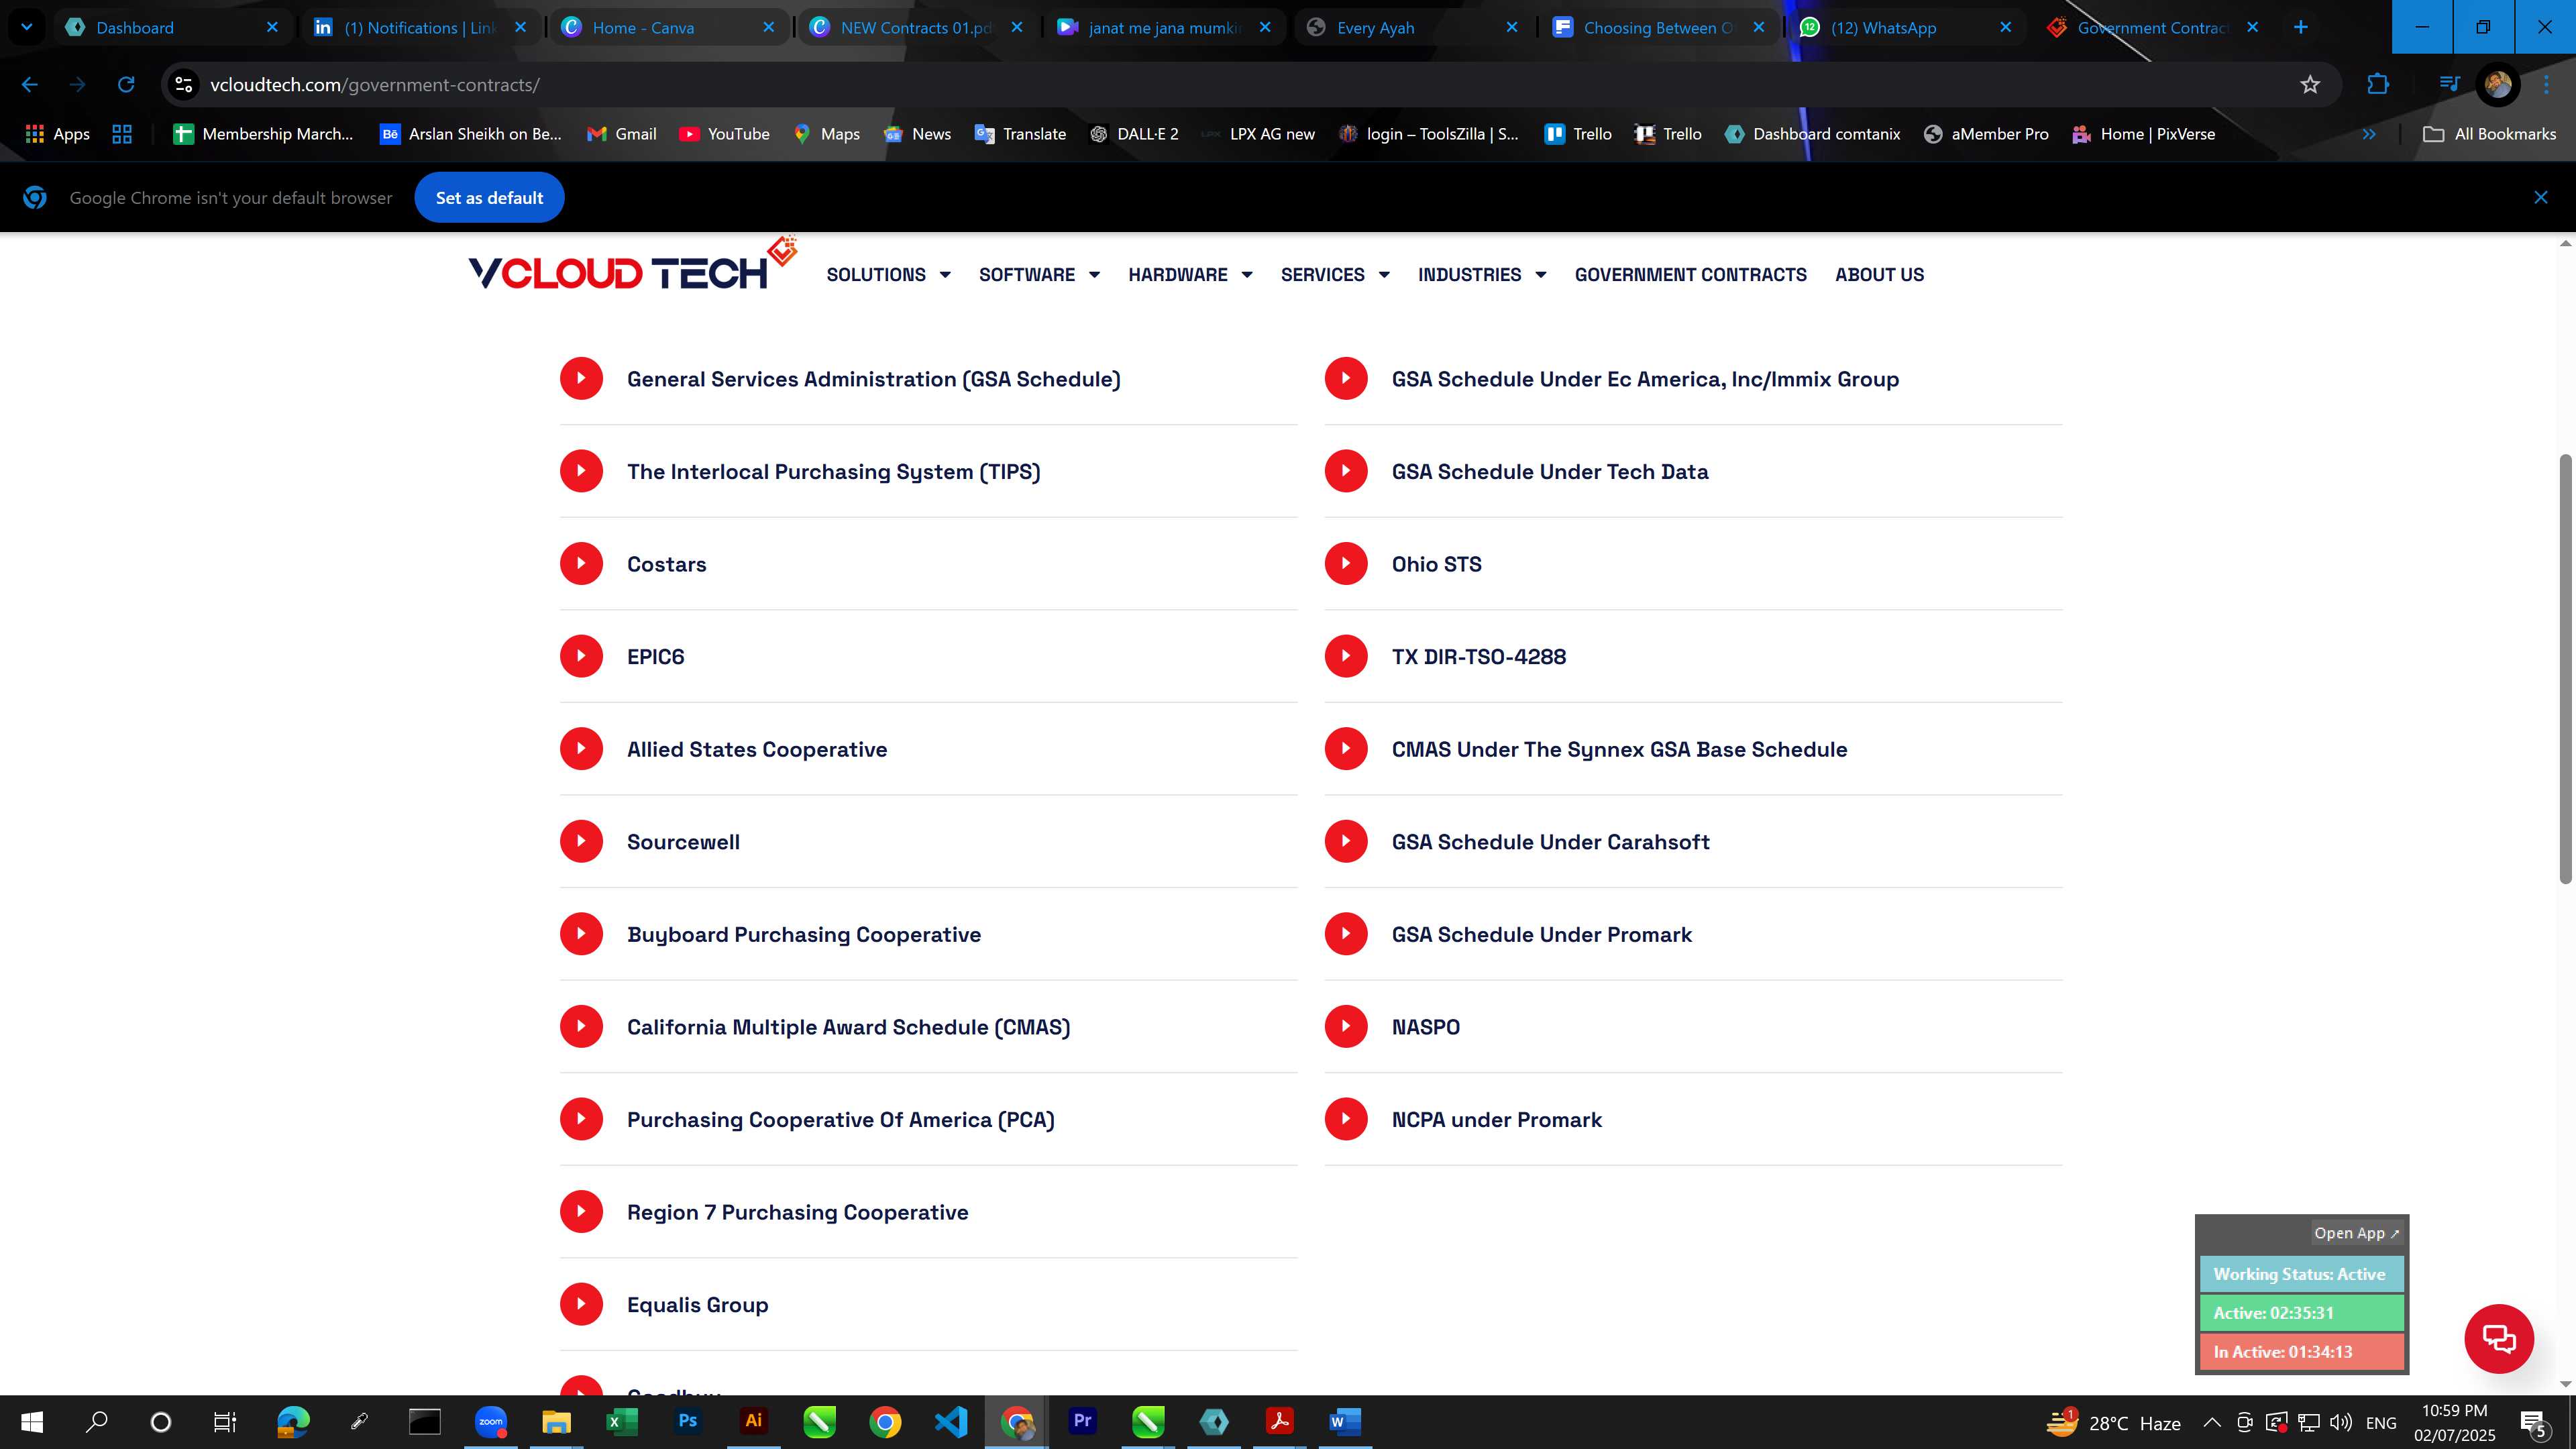This screenshot has width=2576, height=1449.
Task: Click the red arrow icon beside NASPO
Action: point(1346,1026)
